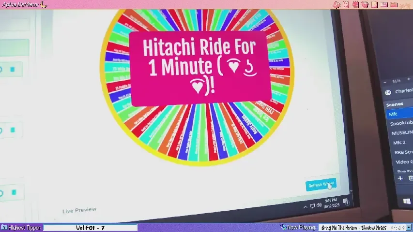Click the Highest Tipper name field

pyautogui.click(x=90, y=228)
